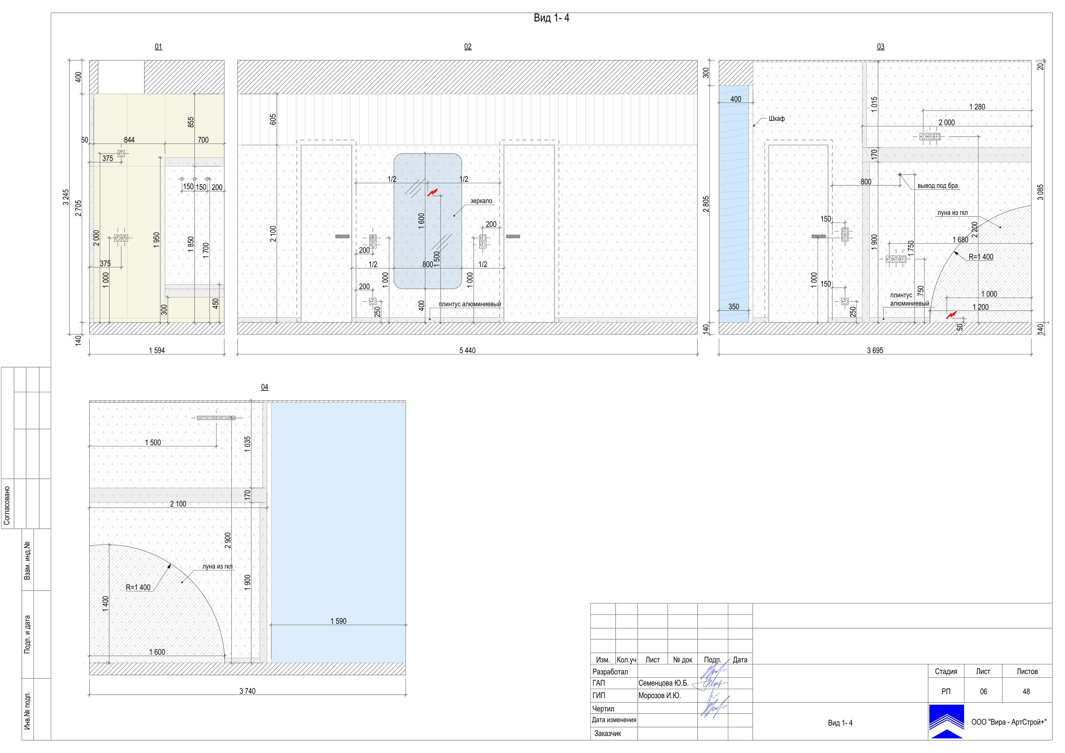Click the dimension 844 in view 01

[x=129, y=140]
